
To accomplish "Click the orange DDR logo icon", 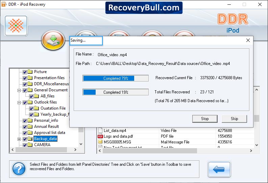I will 16,26.
